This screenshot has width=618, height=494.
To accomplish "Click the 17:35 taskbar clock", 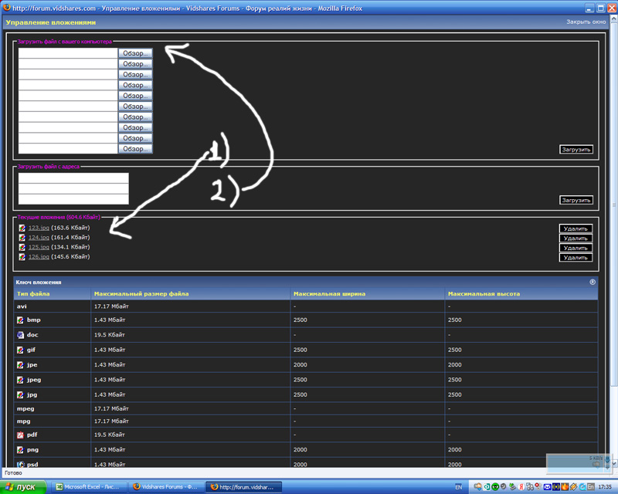I will point(605,487).
